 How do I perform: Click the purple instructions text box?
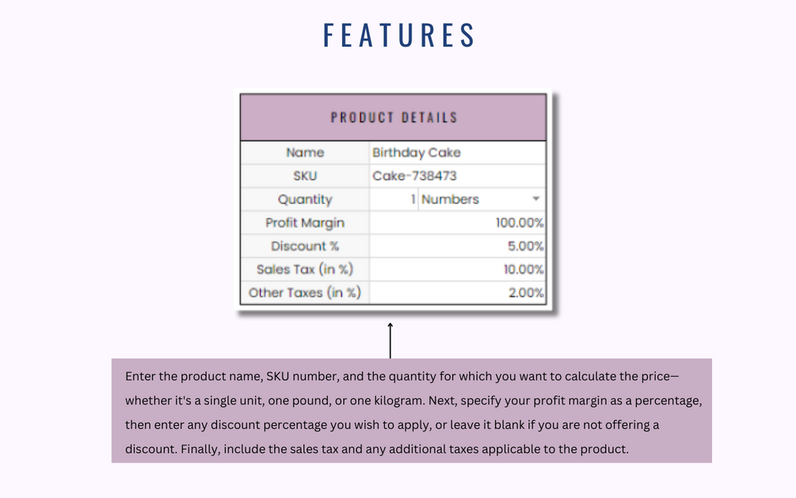411,411
